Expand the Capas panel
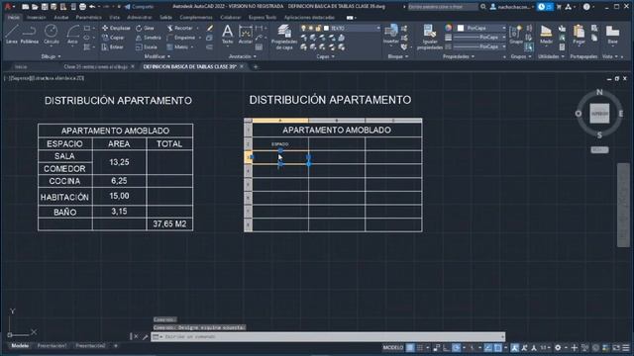This screenshot has width=634, height=356. [326, 56]
